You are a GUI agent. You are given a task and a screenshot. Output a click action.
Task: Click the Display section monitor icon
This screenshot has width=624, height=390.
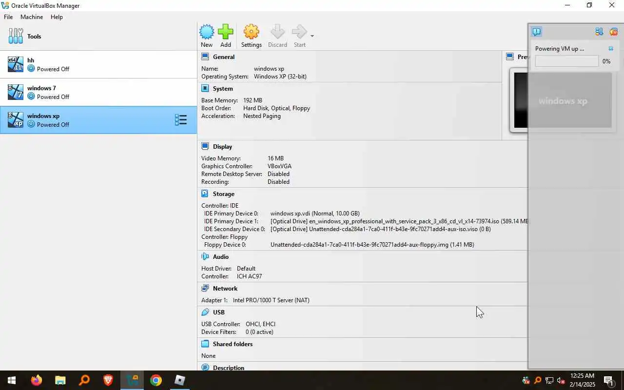pyautogui.click(x=205, y=146)
